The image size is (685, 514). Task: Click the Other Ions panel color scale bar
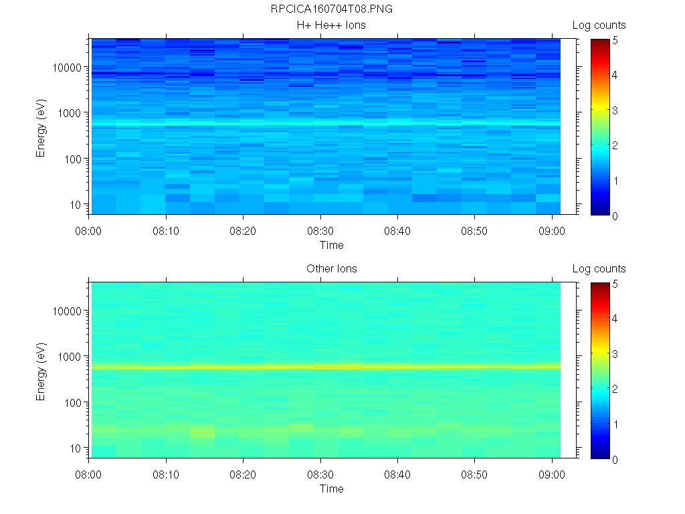click(x=600, y=371)
